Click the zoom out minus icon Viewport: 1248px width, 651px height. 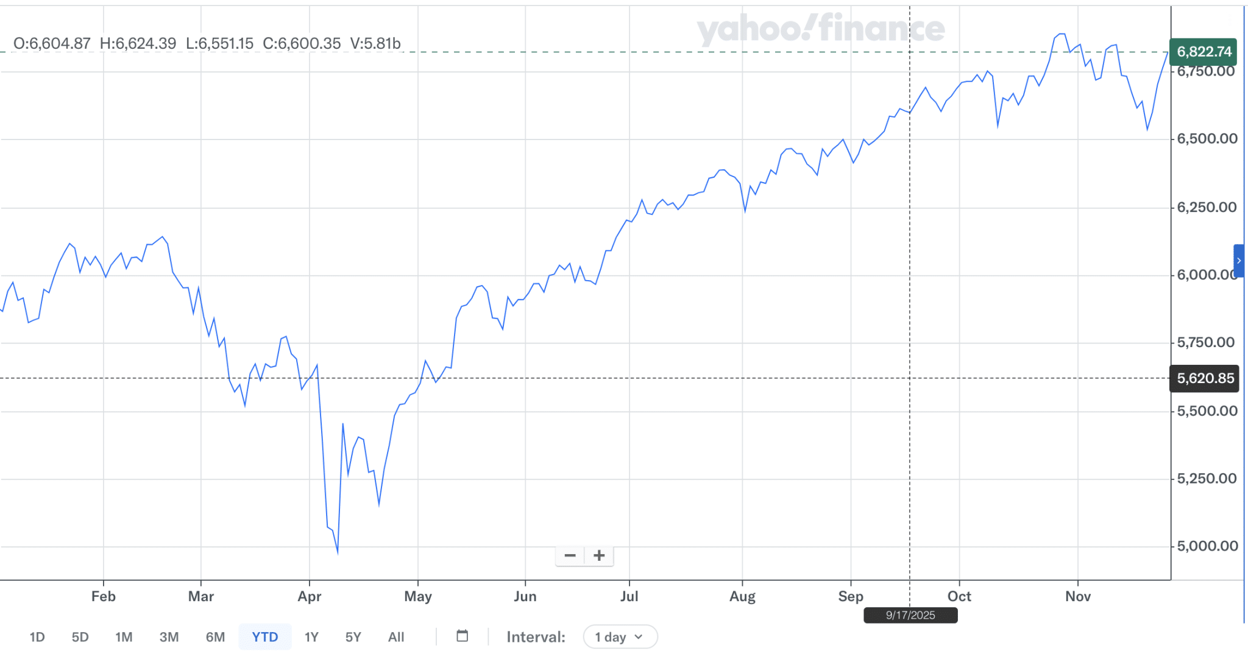point(570,555)
